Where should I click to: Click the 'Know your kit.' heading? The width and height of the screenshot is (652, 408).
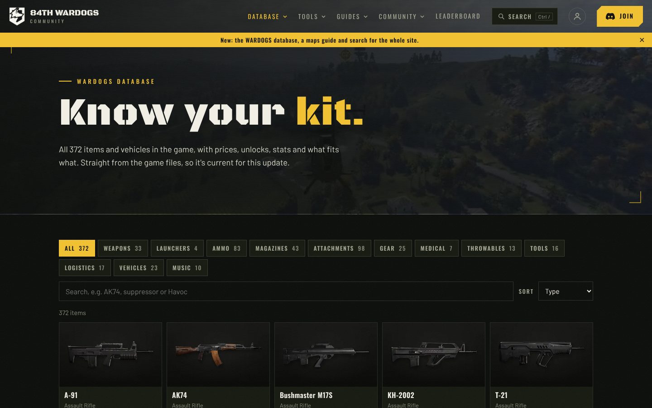tap(211, 112)
